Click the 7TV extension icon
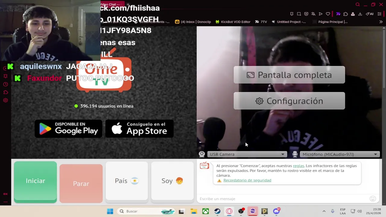This screenshot has width=386, height=217. click(338, 14)
